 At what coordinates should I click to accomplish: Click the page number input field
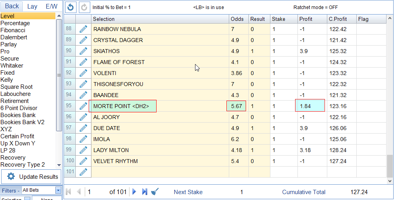pyautogui.click(x=96, y=192)
